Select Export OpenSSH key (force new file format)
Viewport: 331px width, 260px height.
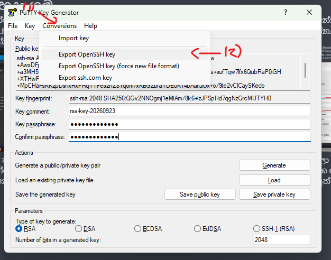[x=125, y=66]
